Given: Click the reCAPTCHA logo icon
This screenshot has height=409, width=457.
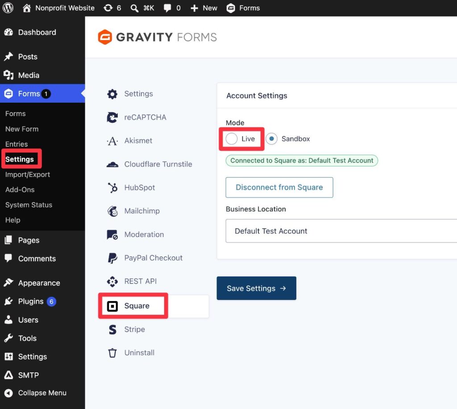Looking at the screenshot, I should pos(112,117).
